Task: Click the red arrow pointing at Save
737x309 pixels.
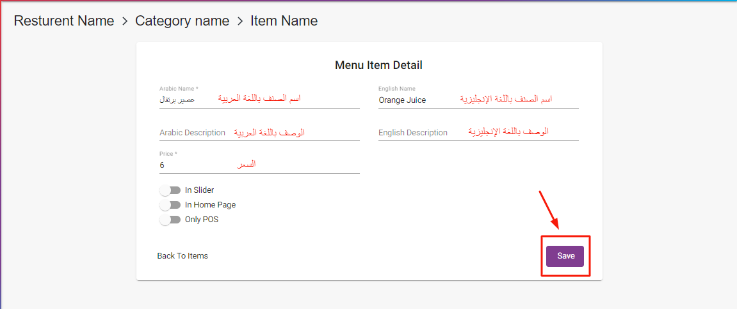Action: point(549,209)
